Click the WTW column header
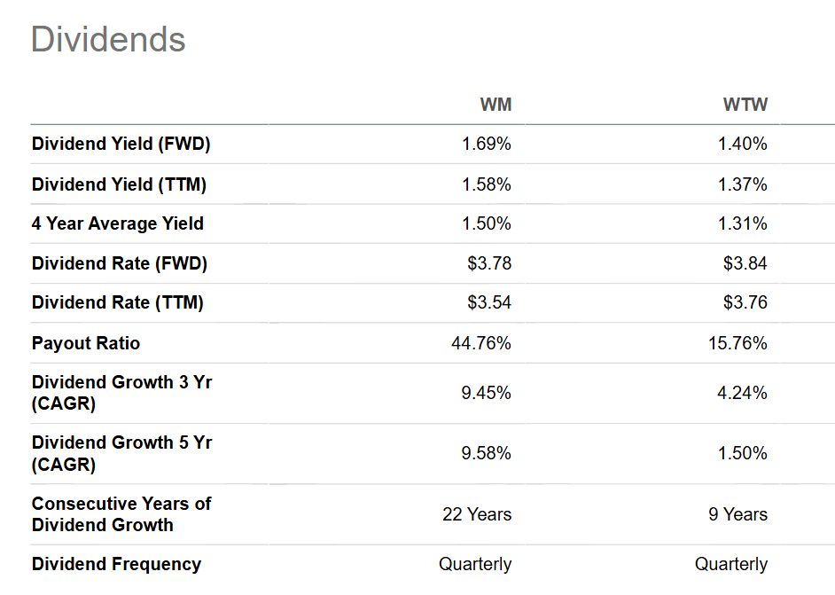835x595 pixels. 745,105
